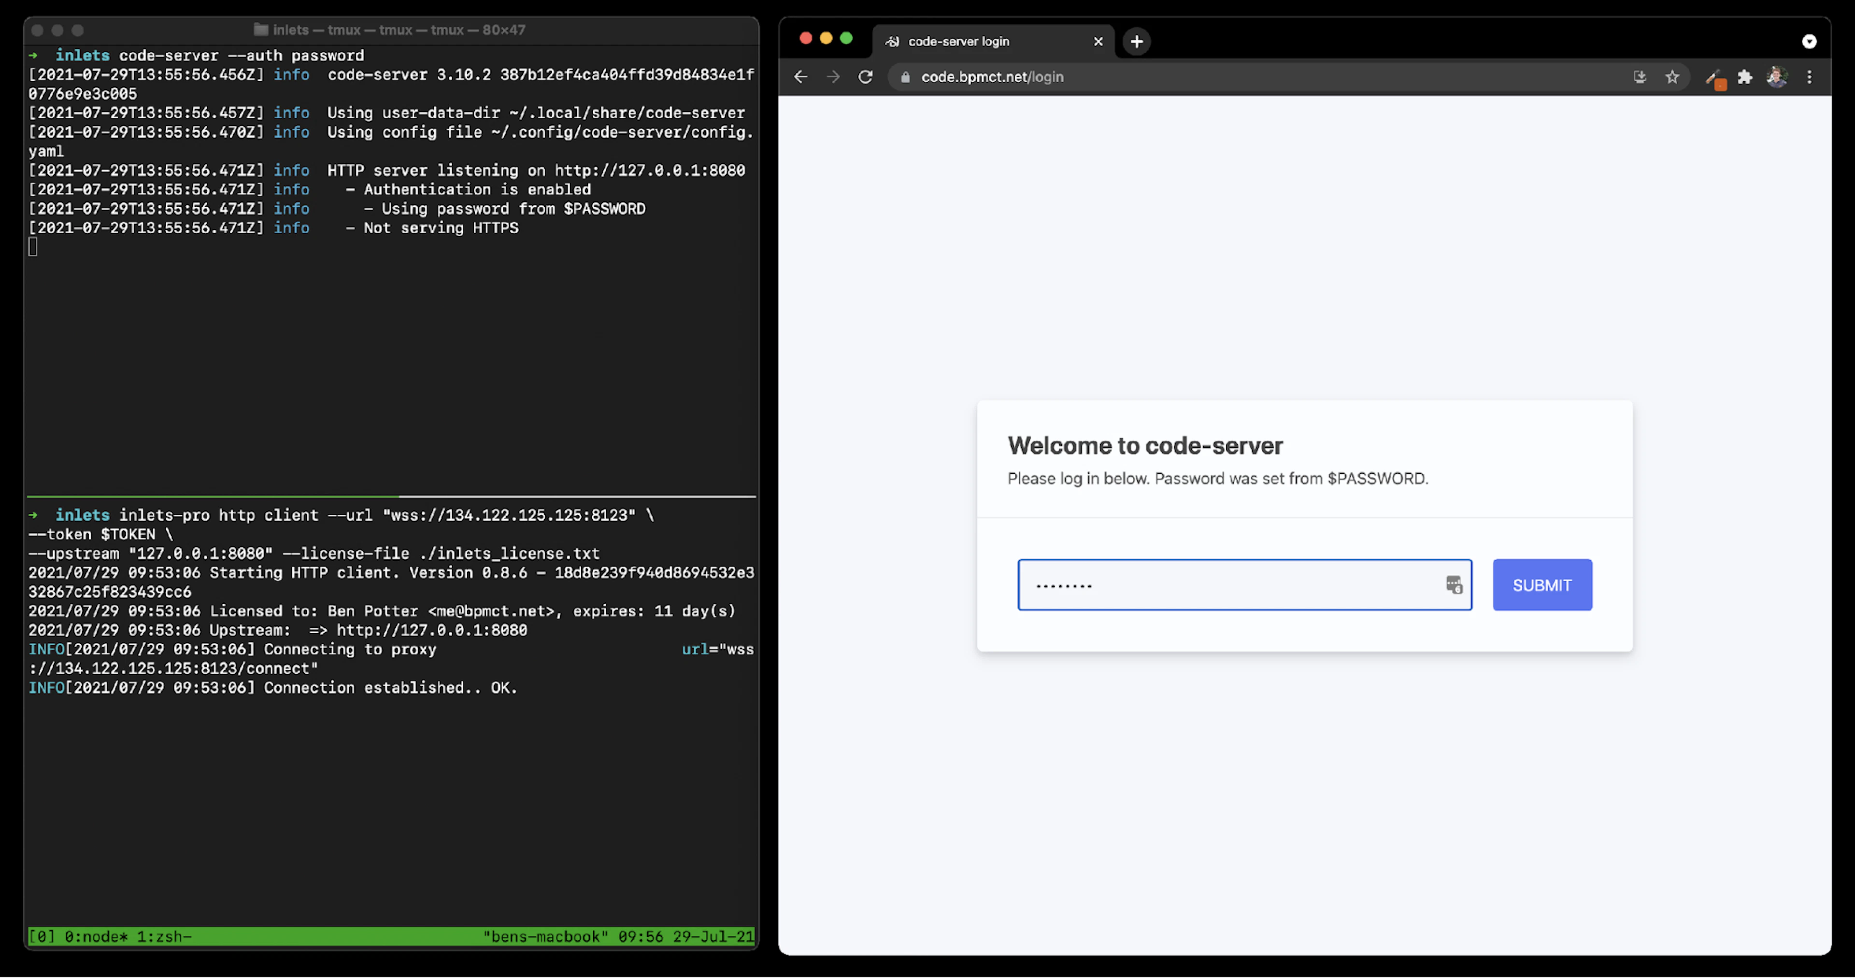This screenshot has width=1855, height=978.
Task: Click "--token $TOKEN" in lower terminal pane
Action: tap(91, 534)
